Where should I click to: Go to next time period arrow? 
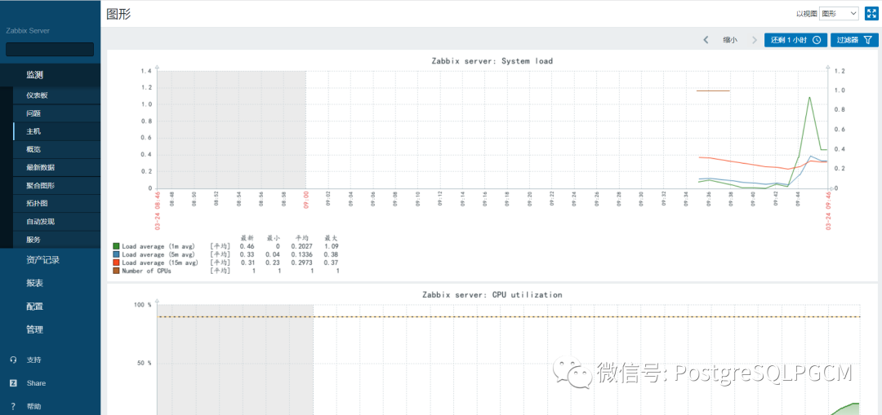755,40
